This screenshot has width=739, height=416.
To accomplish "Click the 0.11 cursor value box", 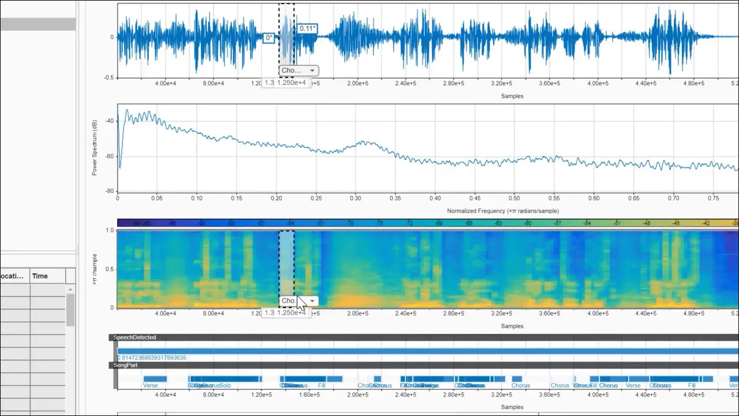I will tap(307, 28).
